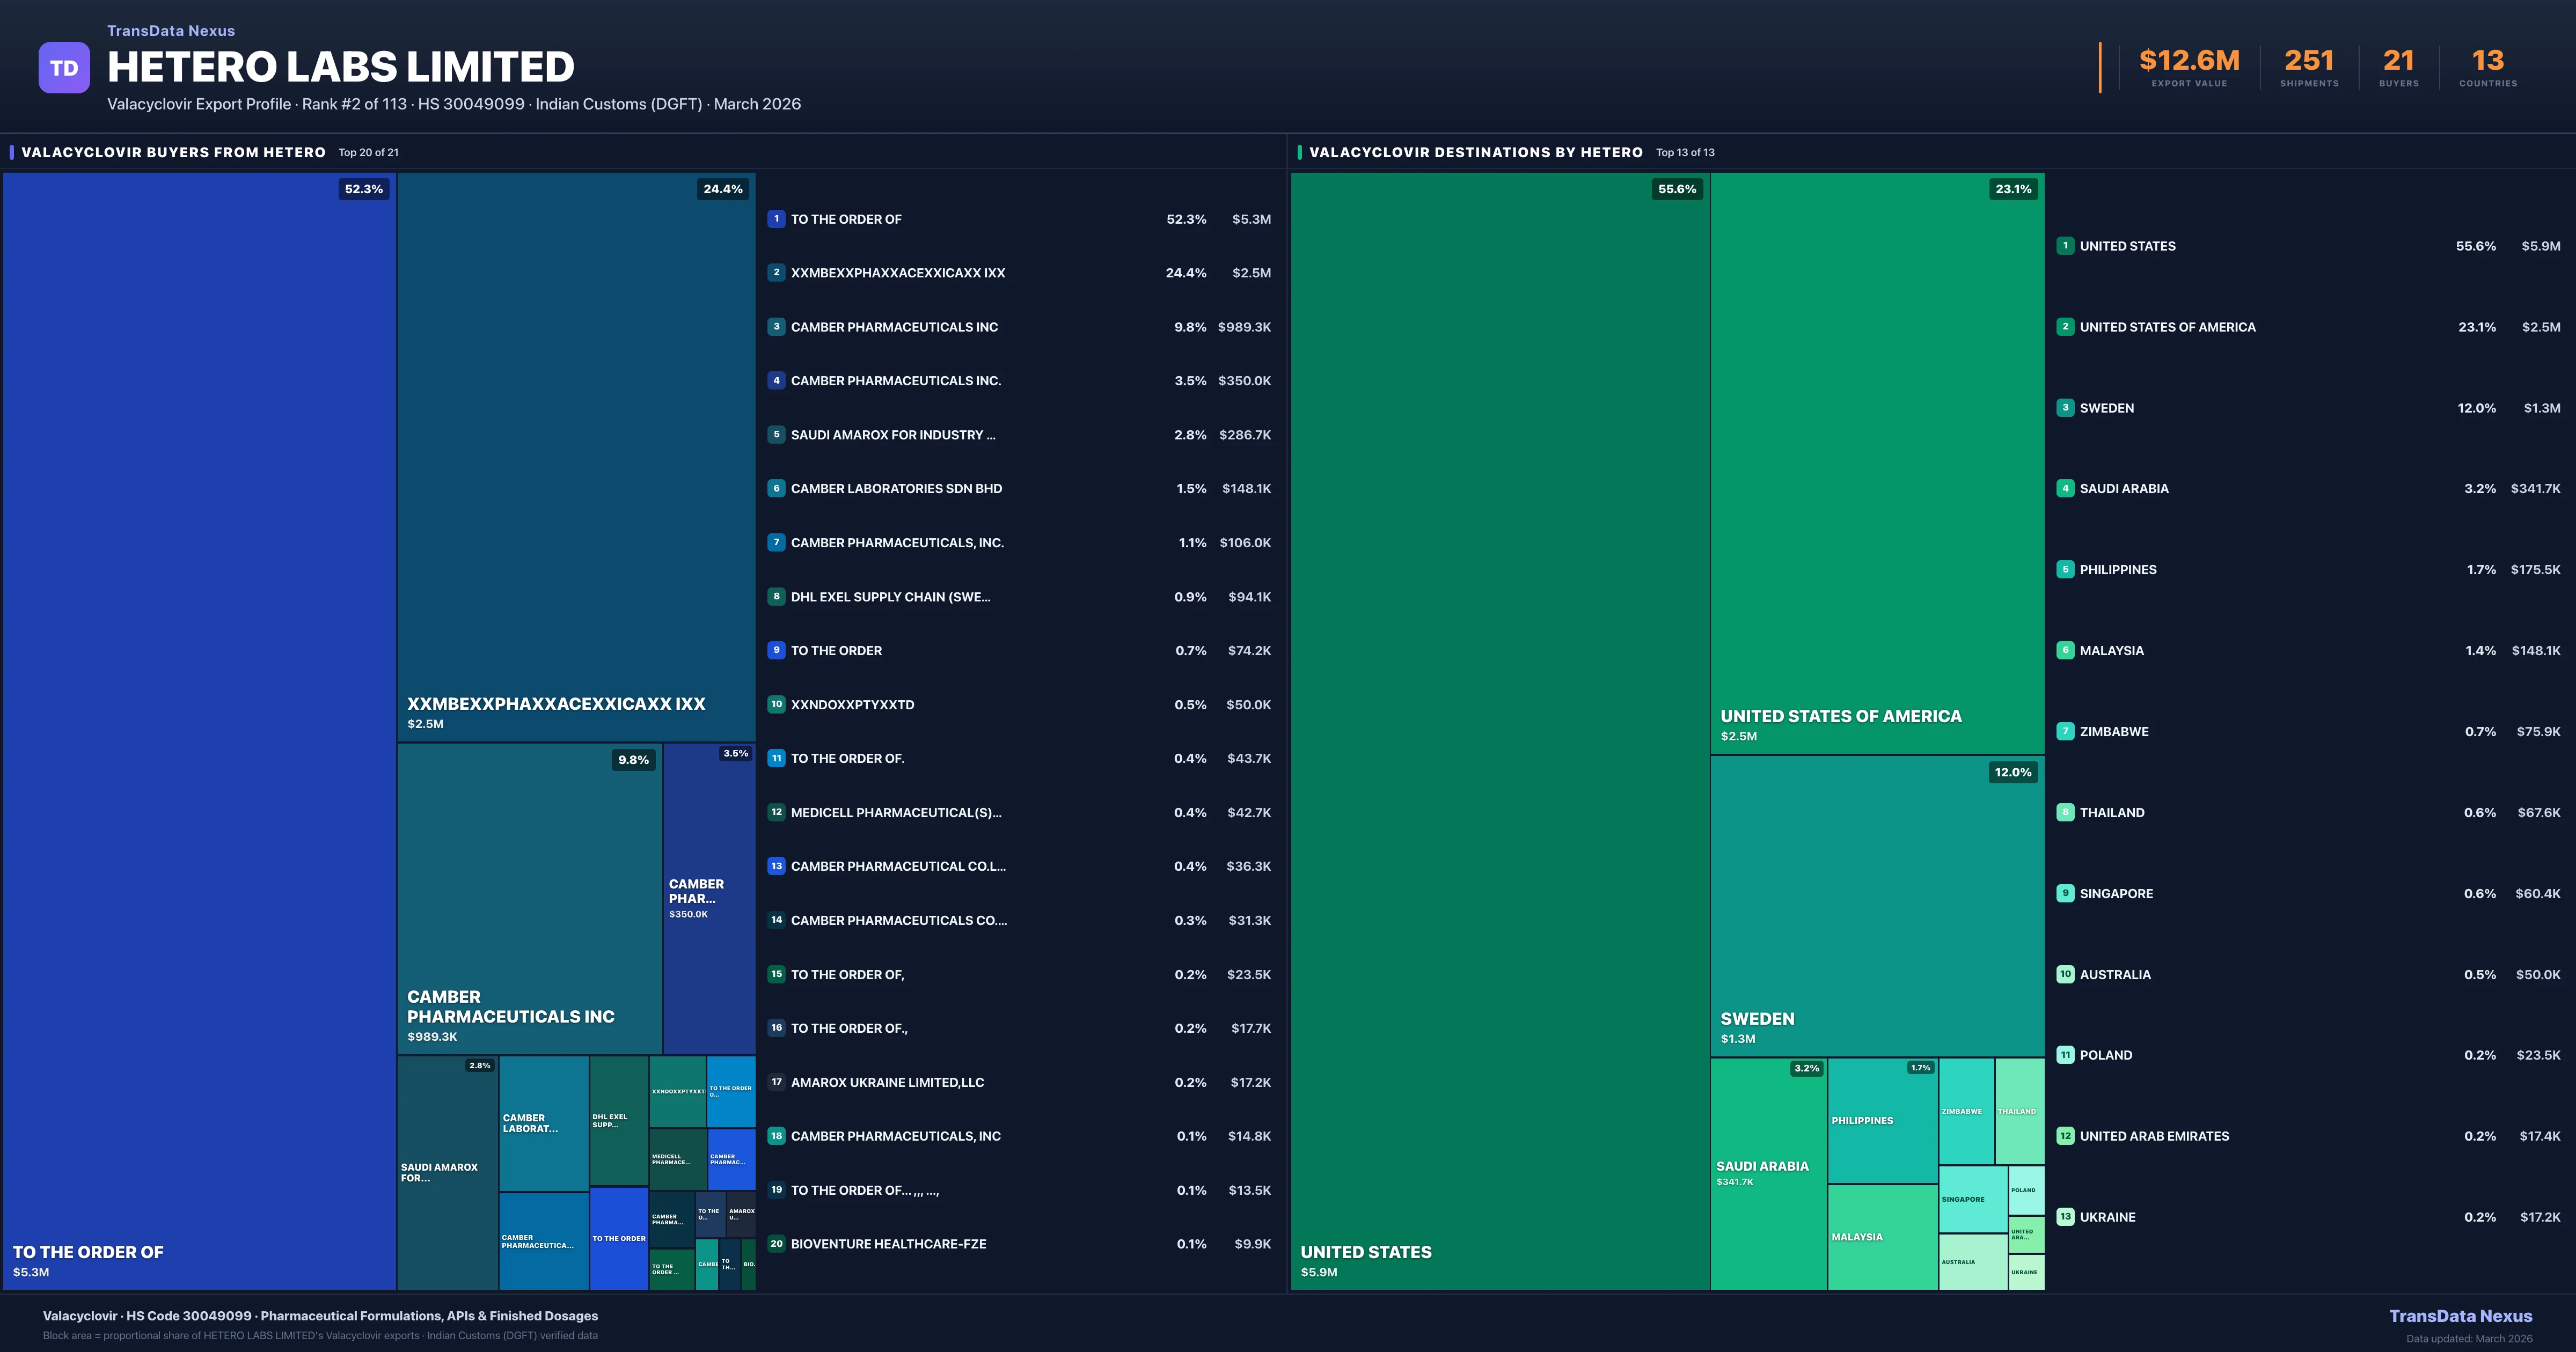Click the United States of America treemap block

click(x=1877, y=463)
